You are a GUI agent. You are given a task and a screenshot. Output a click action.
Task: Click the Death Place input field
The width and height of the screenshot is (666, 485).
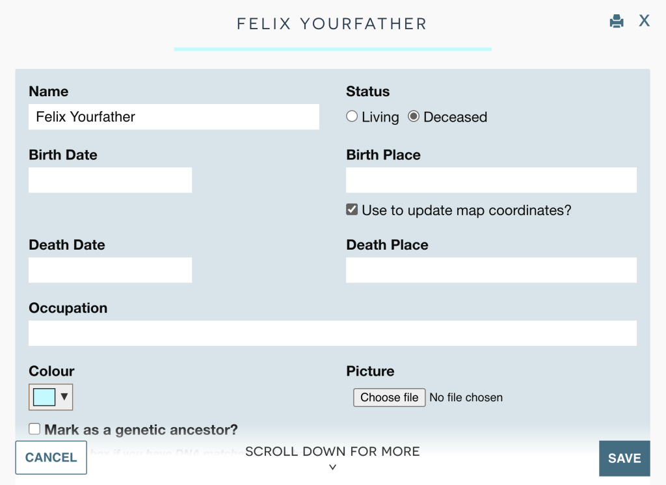pyautogui.click(x=490, y=270)
